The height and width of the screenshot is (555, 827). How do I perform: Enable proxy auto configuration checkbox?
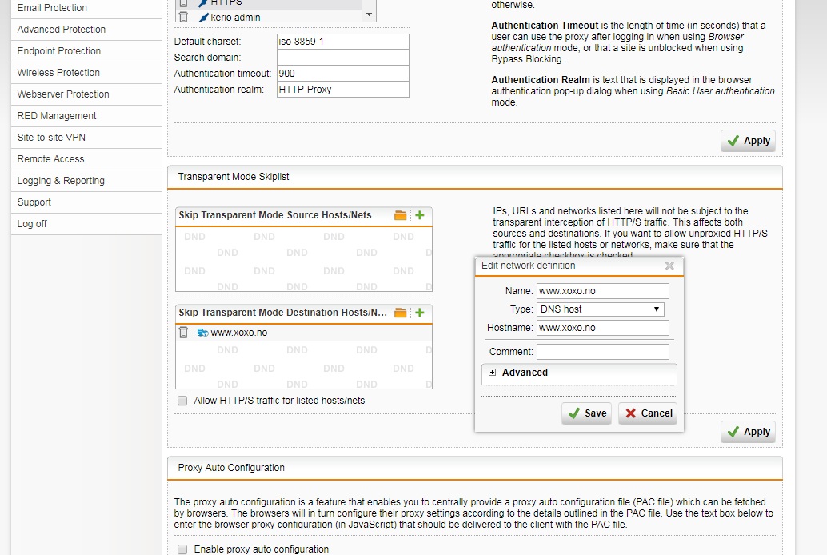tap(182, 549)
